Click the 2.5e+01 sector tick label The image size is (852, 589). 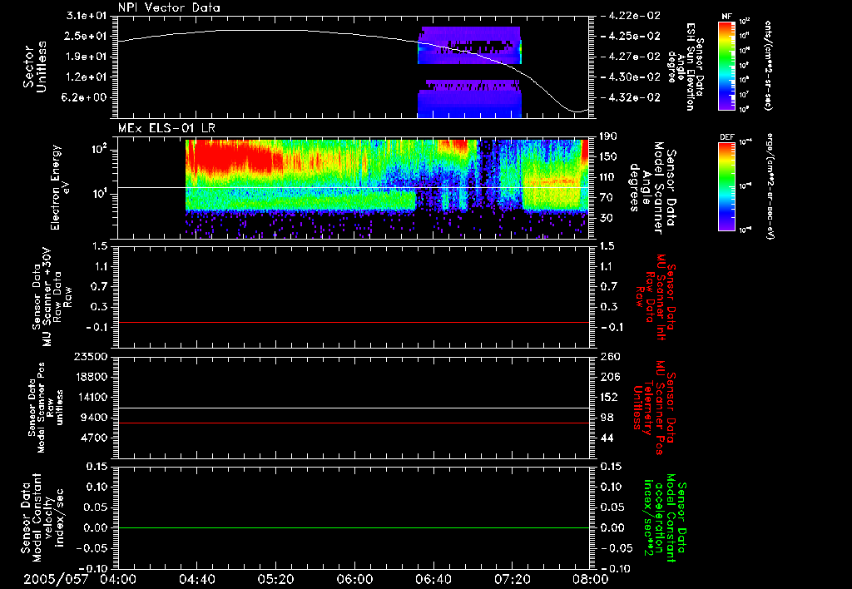[87, 36]
